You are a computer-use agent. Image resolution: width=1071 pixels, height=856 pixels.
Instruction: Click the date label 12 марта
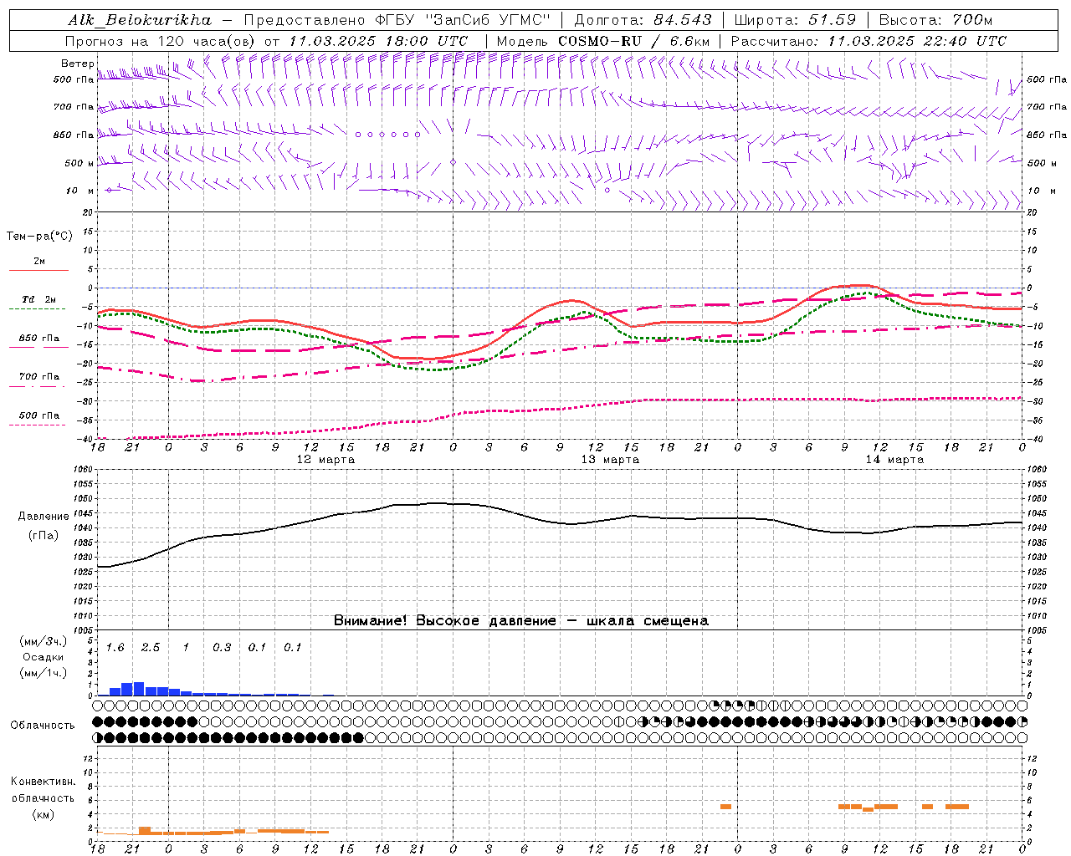click(x=325, y=460)
